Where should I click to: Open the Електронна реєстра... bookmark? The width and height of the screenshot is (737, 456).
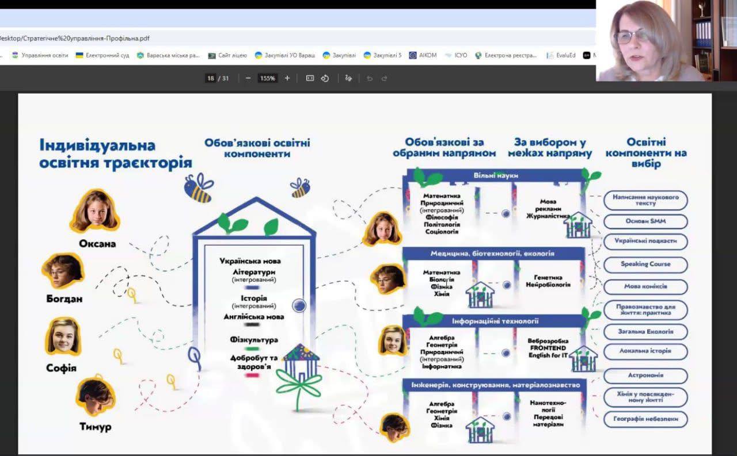[506, 55]
